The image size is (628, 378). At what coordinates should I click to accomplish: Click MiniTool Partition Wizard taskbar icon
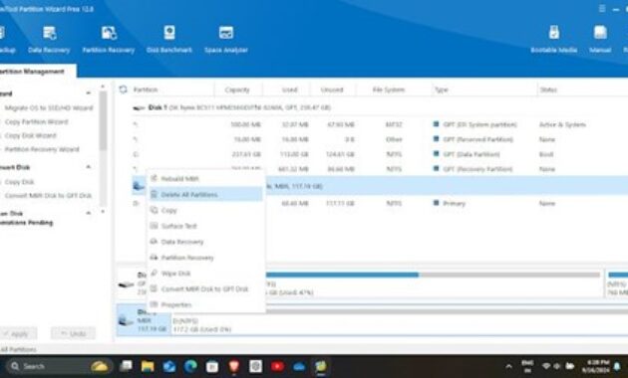tap(320, 366)
